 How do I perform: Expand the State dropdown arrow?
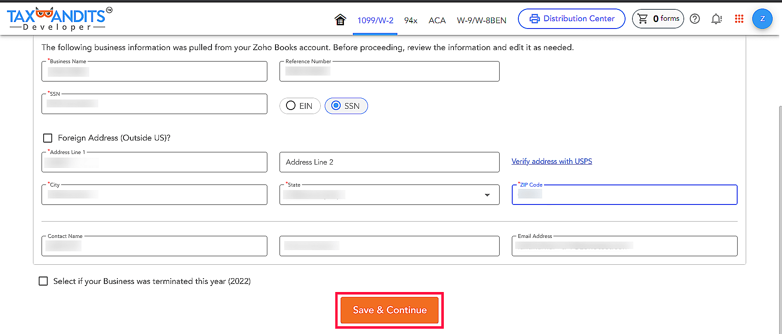click(487, 195)
